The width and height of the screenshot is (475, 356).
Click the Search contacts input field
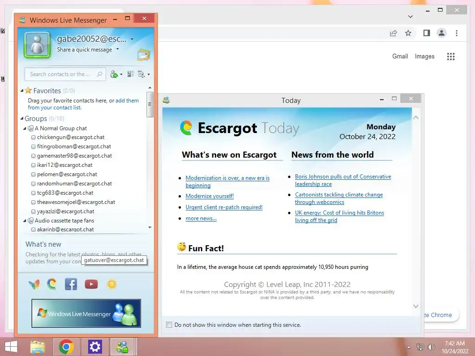(x=65, y=74)
